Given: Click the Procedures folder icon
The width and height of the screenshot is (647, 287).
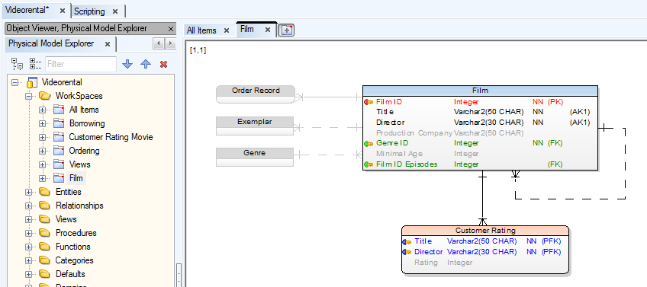Looking at the screenshot, I should (x=44, y=233).
